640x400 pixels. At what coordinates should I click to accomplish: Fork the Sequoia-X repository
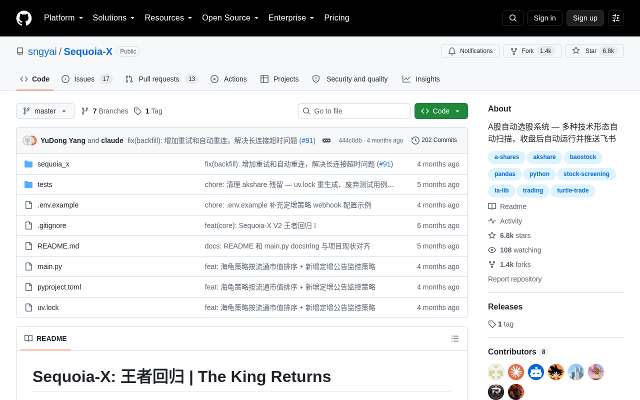coord(531,51)
